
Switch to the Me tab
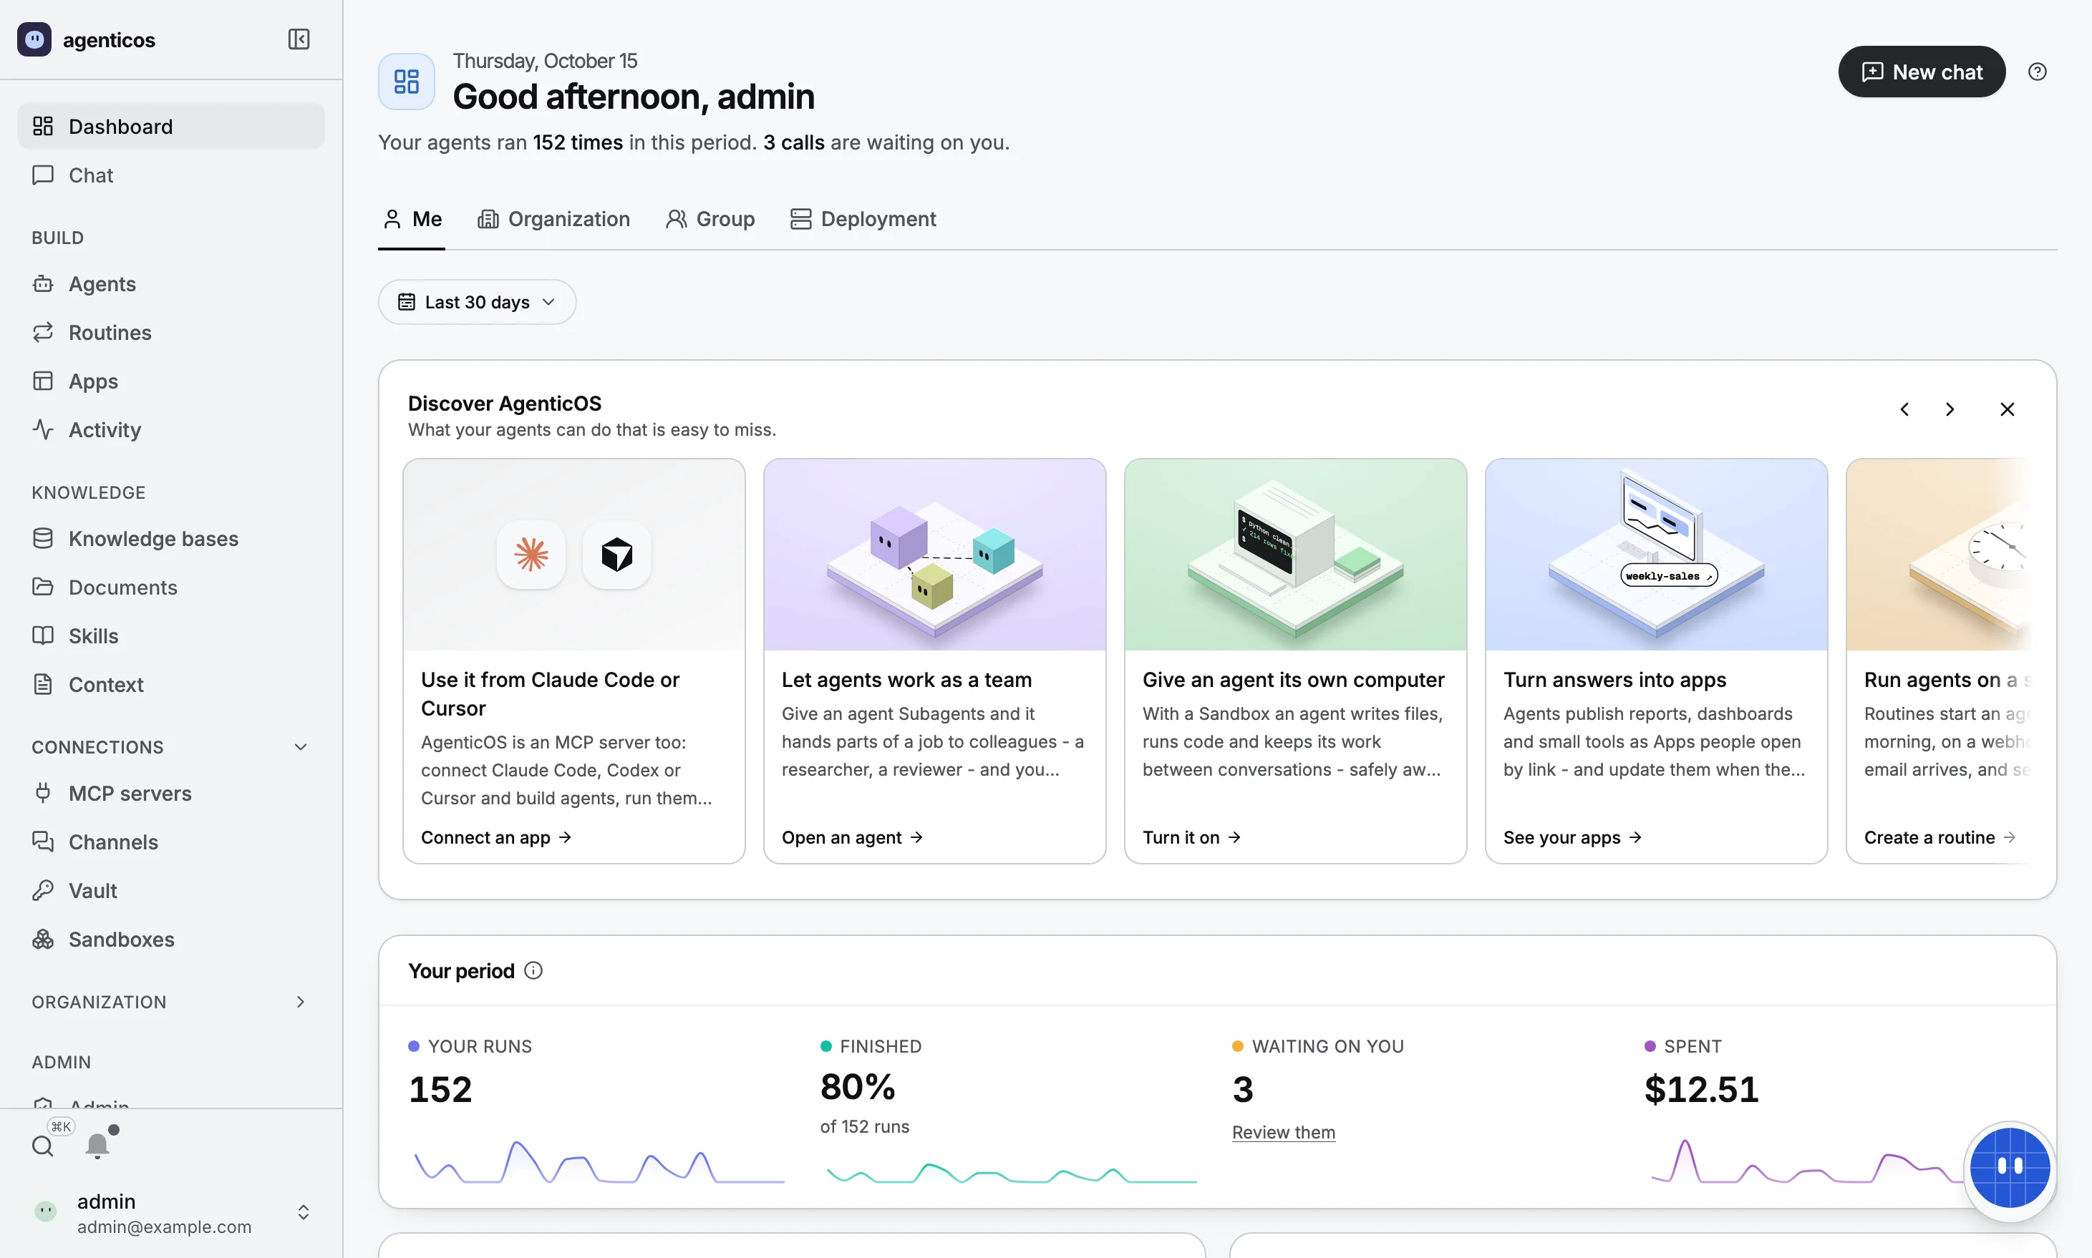pyautogui.click(x=412, y=220)
